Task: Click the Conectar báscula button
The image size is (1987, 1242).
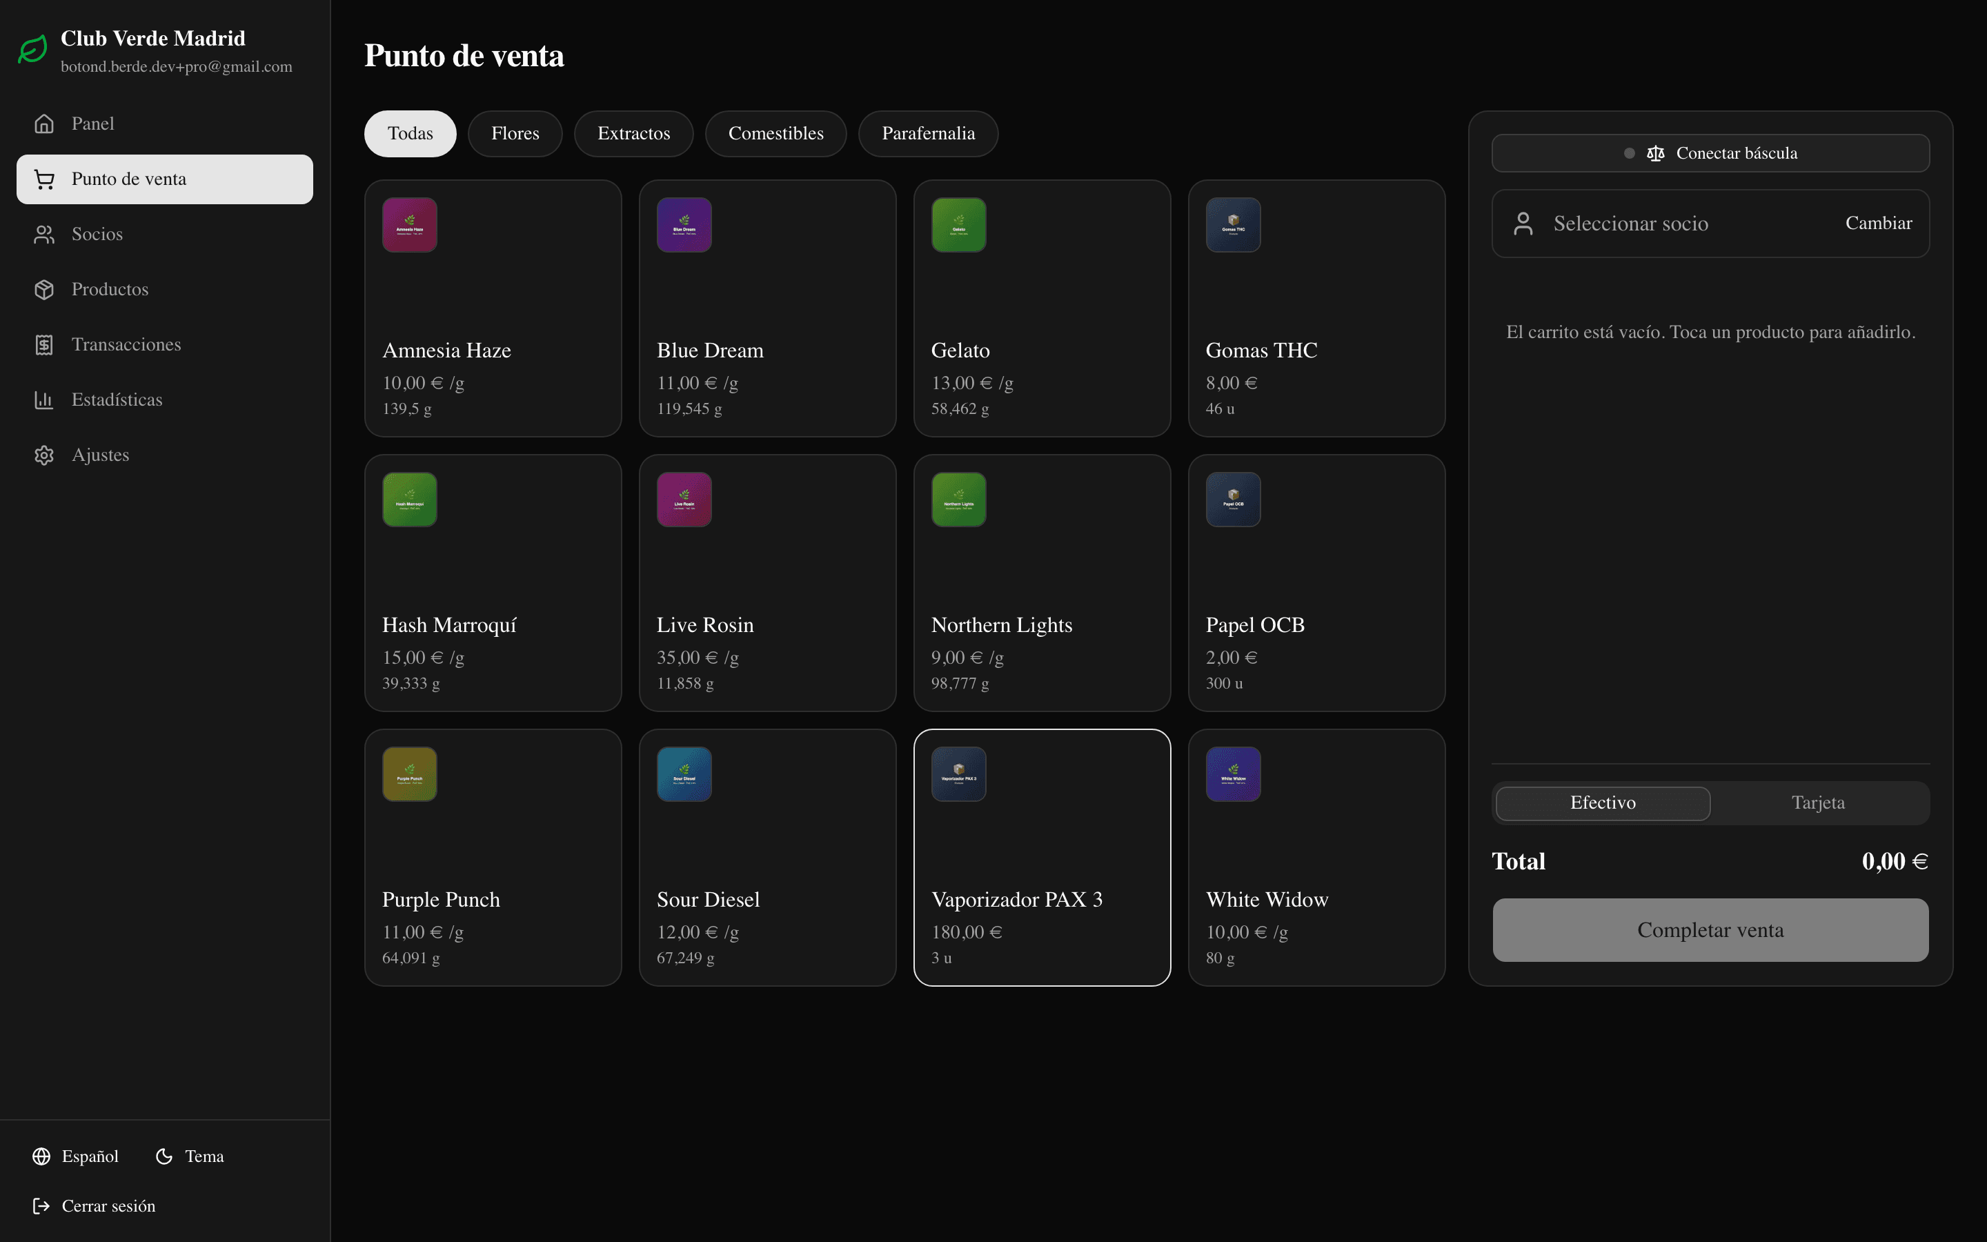Action: (x=1710, y=154)
